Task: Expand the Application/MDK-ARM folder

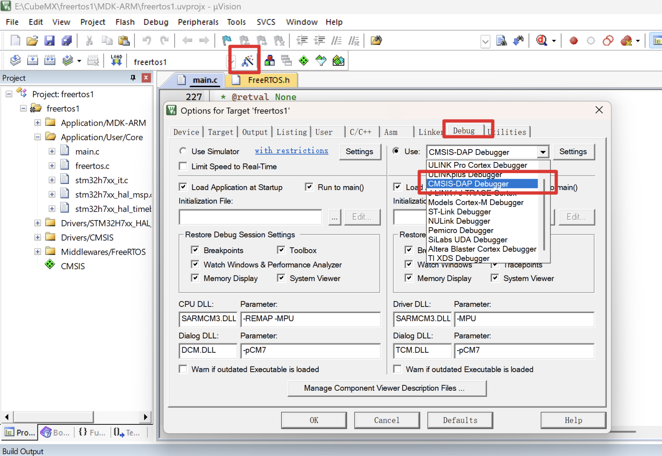Action: click(37, 123)
